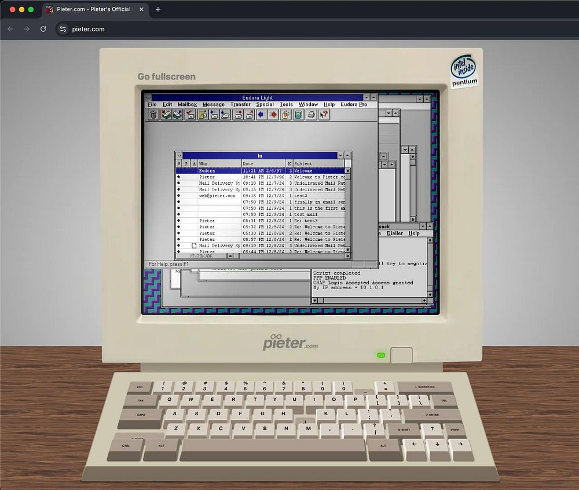The width and height of the screenshot is (579, 490).
Task: Select the 'test mail' message row
Action: [261, 214]
